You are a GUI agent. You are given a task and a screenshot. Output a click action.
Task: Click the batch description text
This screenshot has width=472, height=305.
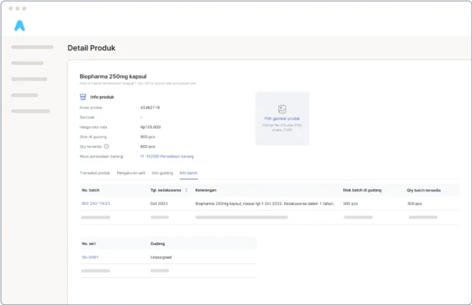[265, 203]
